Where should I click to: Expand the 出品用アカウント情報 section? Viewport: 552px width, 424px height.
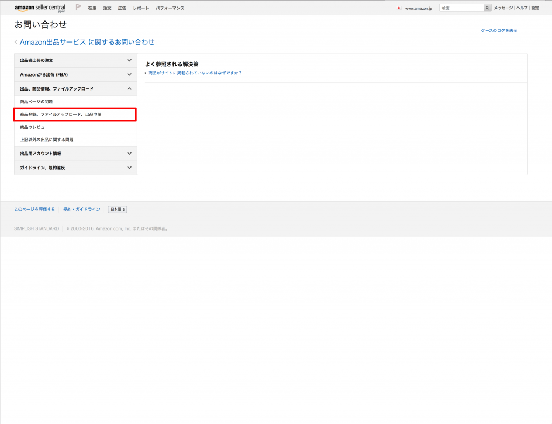tap(75, 154)
